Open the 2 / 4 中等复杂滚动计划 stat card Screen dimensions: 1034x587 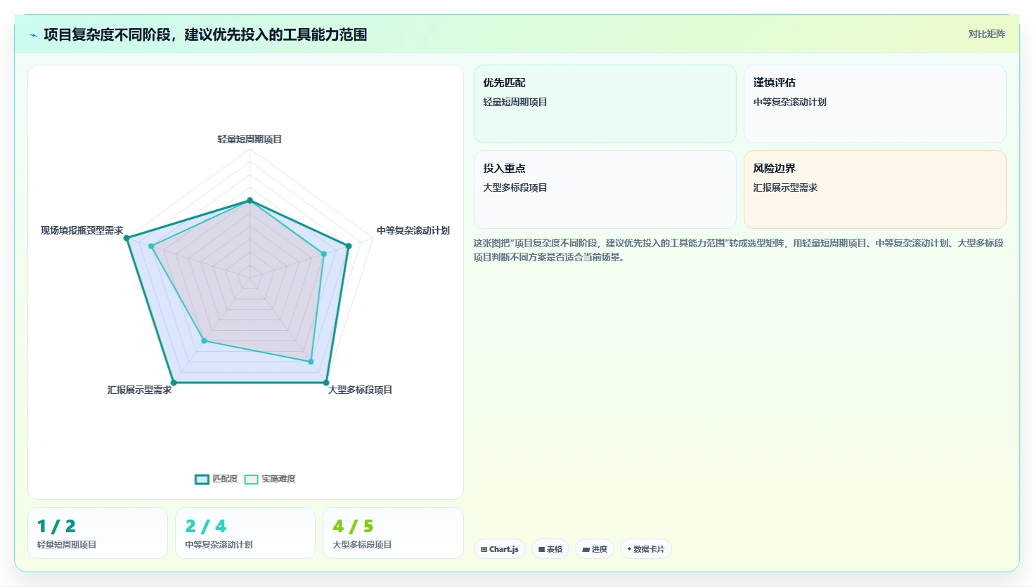pyautogui.click(x=245, y=533)
